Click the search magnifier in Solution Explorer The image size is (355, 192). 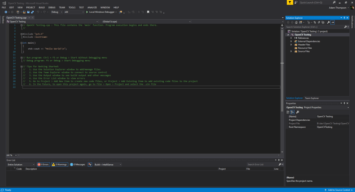coord(346,27)
